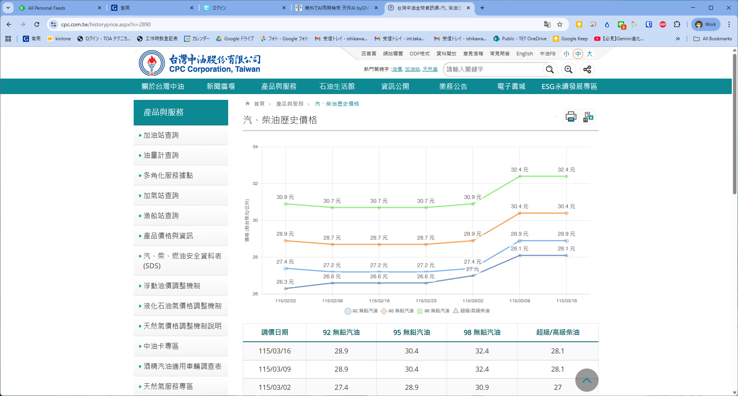The width and height of the screenshot is (738, 396).
Task: Click the search magnifier icon
Action: 549,69
